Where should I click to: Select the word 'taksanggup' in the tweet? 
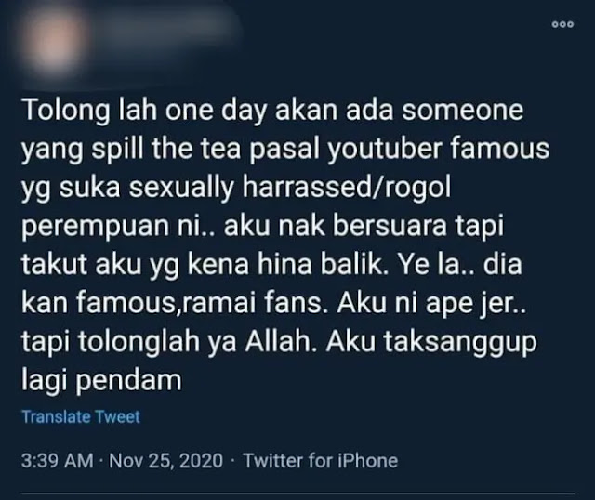click(460, 342)
